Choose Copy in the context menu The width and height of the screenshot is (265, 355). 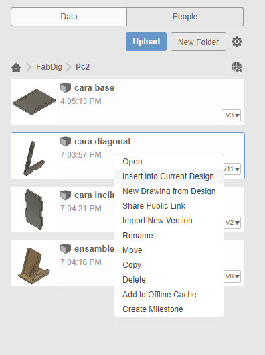[x=169, y=265]
